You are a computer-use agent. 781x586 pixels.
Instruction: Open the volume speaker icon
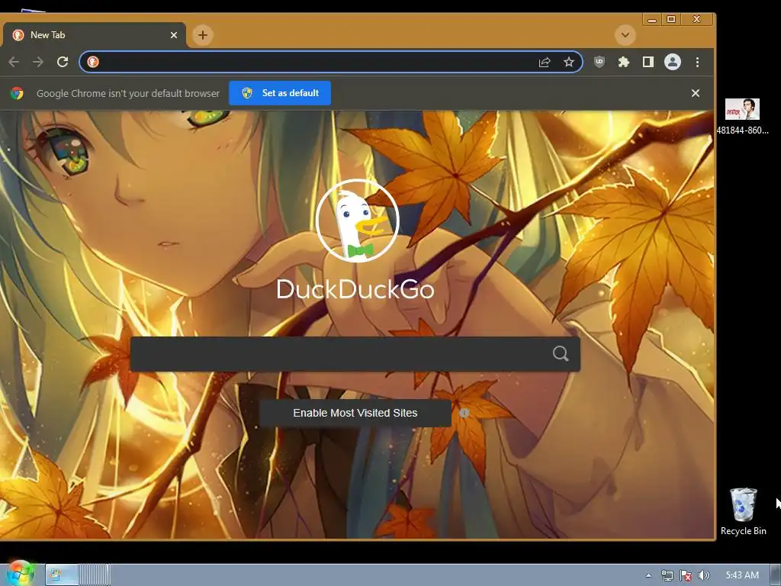(x=704, y=575)
